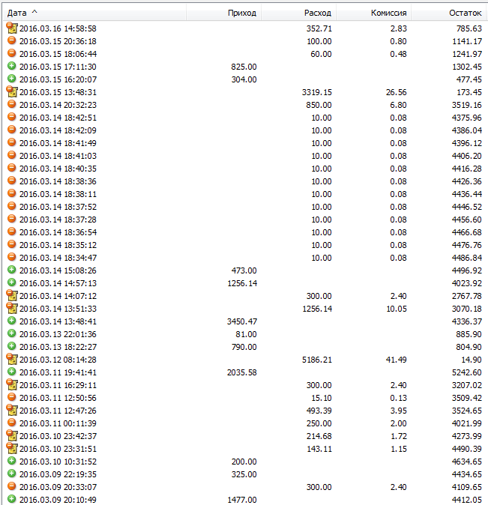Click plus icon for 2016.03.09 22:19:35
This screenshot has width=488, height=505.
[11, 474]
